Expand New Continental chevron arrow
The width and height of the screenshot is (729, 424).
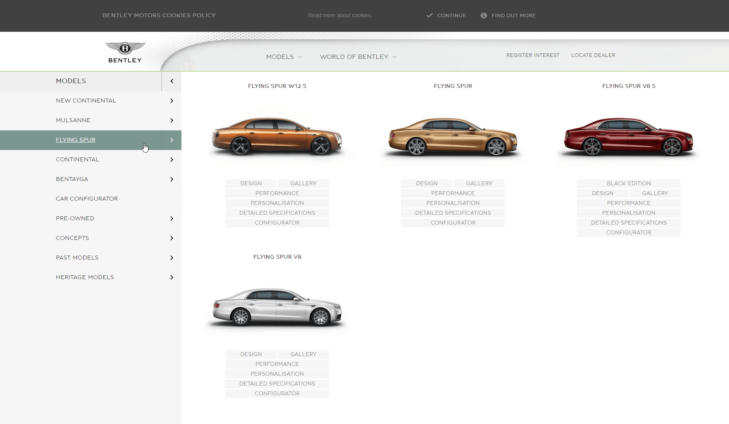pyautogui.click(x=172, y=101)
